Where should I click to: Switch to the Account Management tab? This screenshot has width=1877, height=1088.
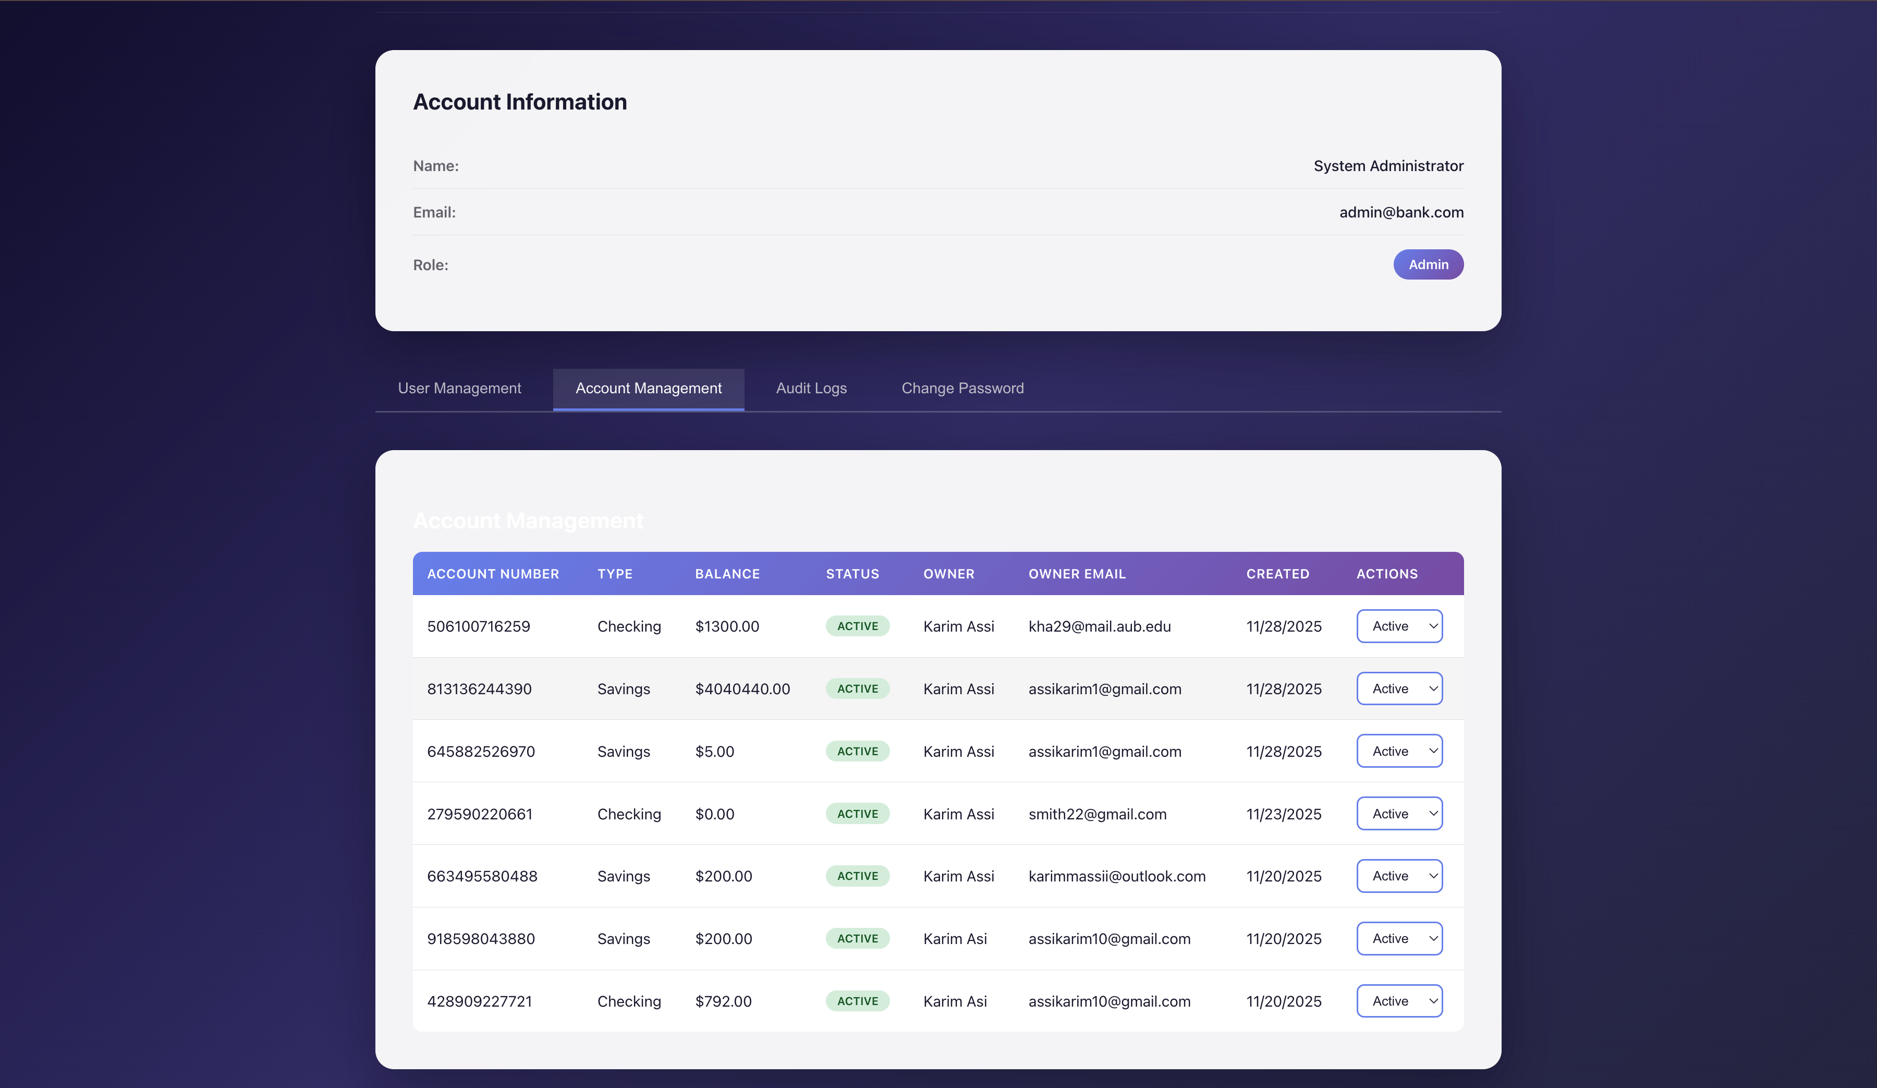[648, 388]
